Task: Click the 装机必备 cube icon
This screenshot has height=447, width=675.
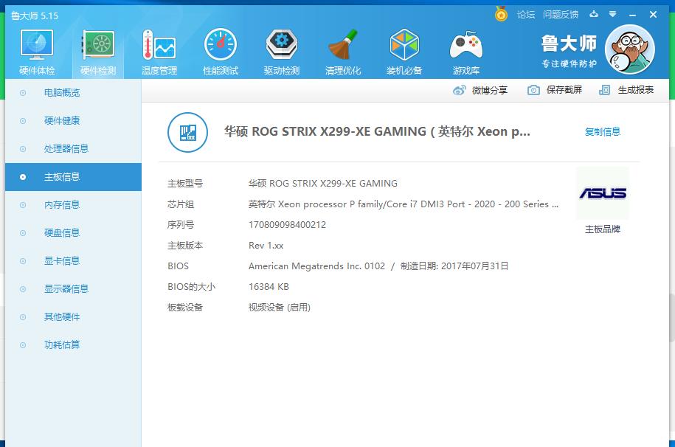Action: [x=404, y=47]
